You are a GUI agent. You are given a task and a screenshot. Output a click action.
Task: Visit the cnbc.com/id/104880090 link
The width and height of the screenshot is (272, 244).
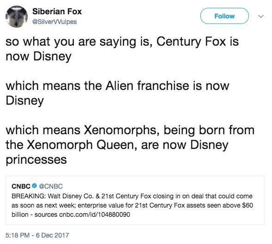click(94, 214)
